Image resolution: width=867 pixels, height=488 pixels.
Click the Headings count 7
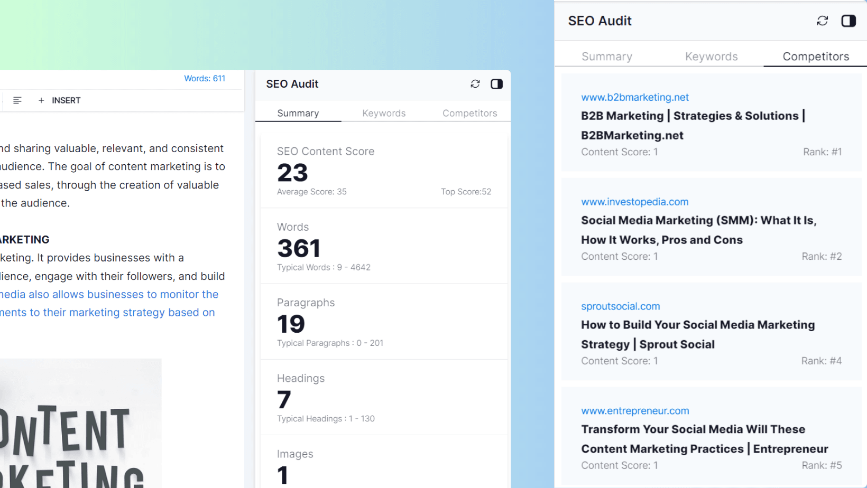(284, 399)
